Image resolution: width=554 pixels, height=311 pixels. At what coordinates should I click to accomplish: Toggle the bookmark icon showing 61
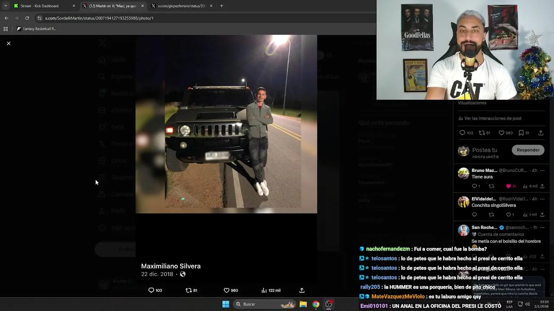(524, 133)
